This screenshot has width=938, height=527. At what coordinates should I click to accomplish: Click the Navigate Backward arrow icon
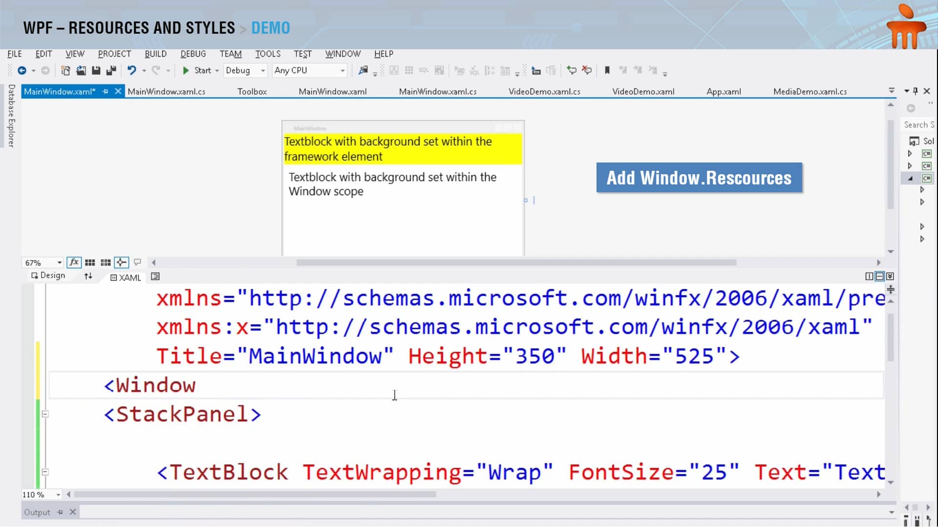22,70
